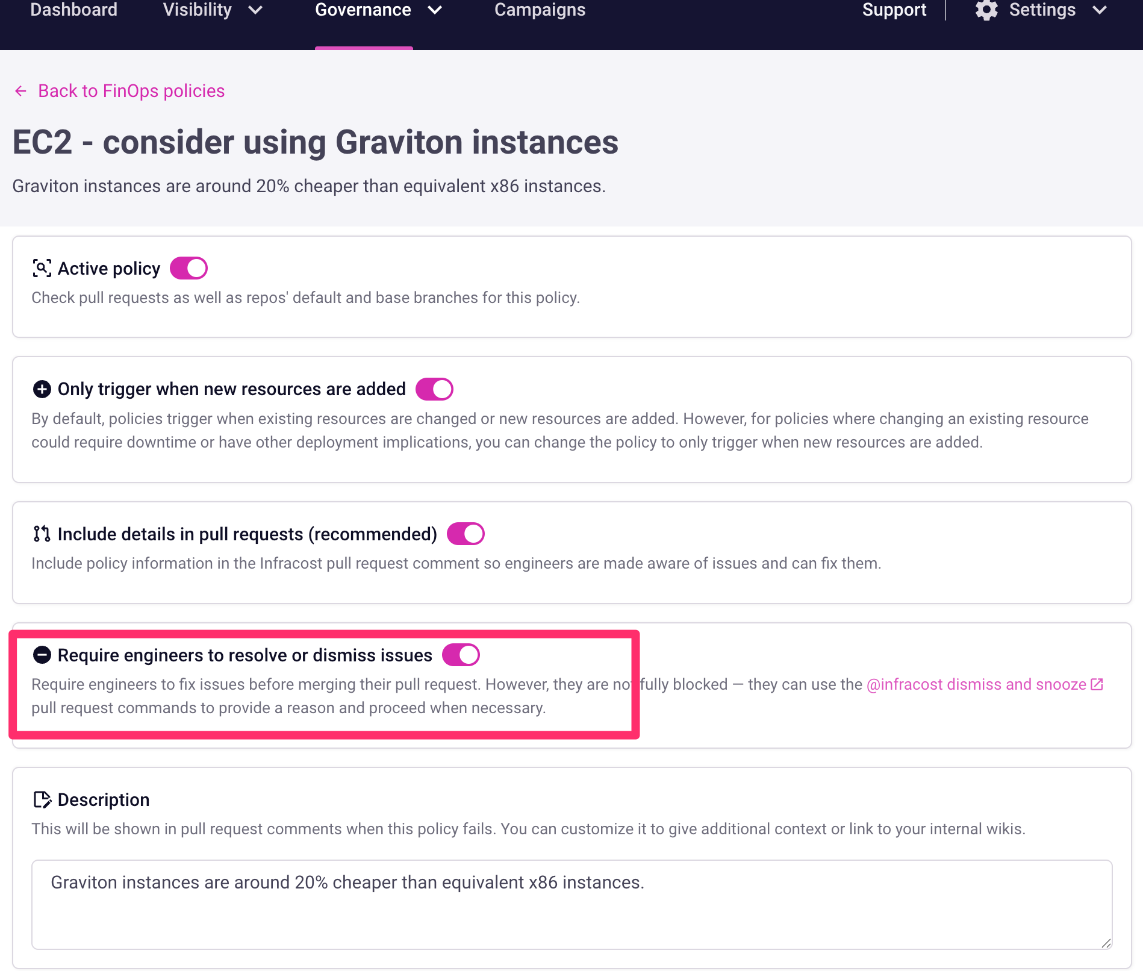This screenshot has height=971, width=1143.
Task: Click the Settings gear icon
Action: pos(986,10)
